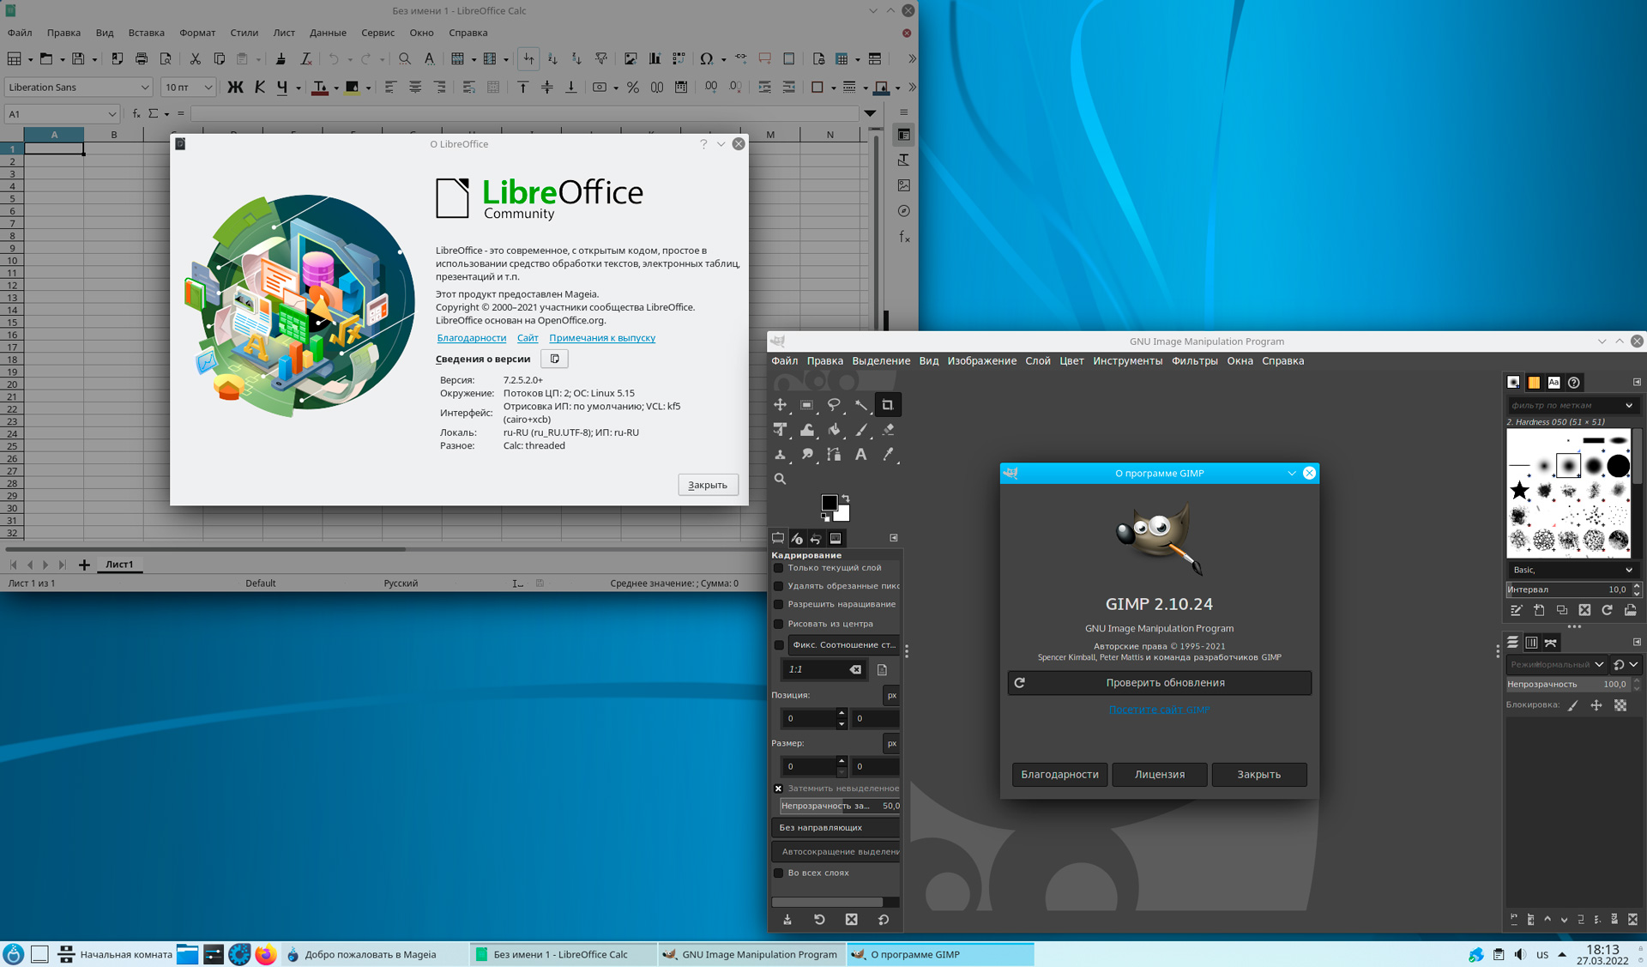Select the Text tool in GIMP
Viewport: 1647px width, 967px height.
pyautogui.click(x=860, y=455)
